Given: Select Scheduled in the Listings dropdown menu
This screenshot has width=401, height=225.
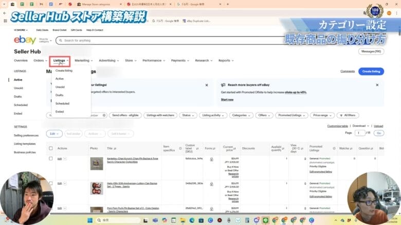Looking at the screenshot, I should pos(62,104).
